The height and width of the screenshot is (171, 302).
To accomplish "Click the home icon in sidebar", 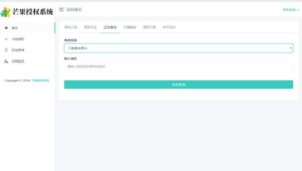I will (x=6, y=28).
